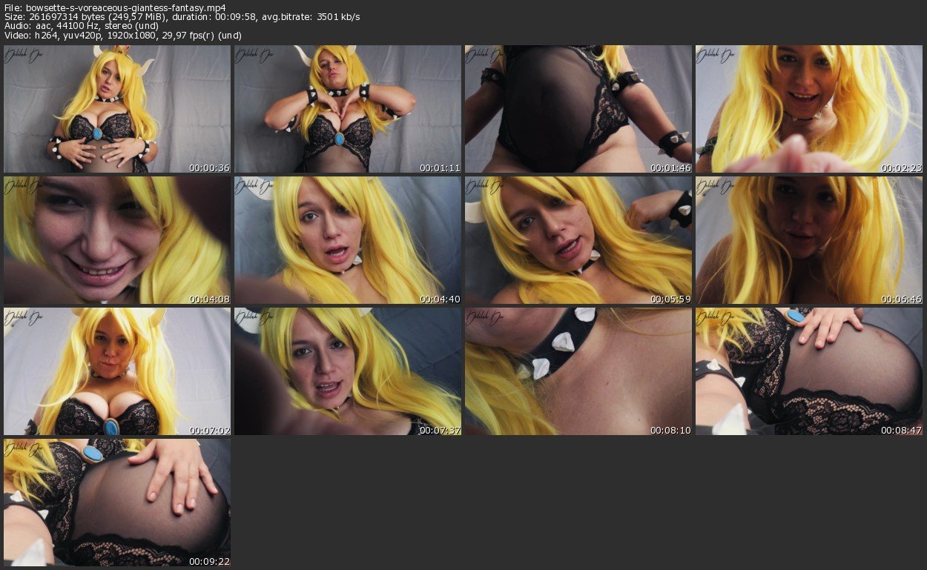This screenshot has height=570, width=927.
Task: Click the thumbnail showing 00:05:59
Action: tap(578, 240)
